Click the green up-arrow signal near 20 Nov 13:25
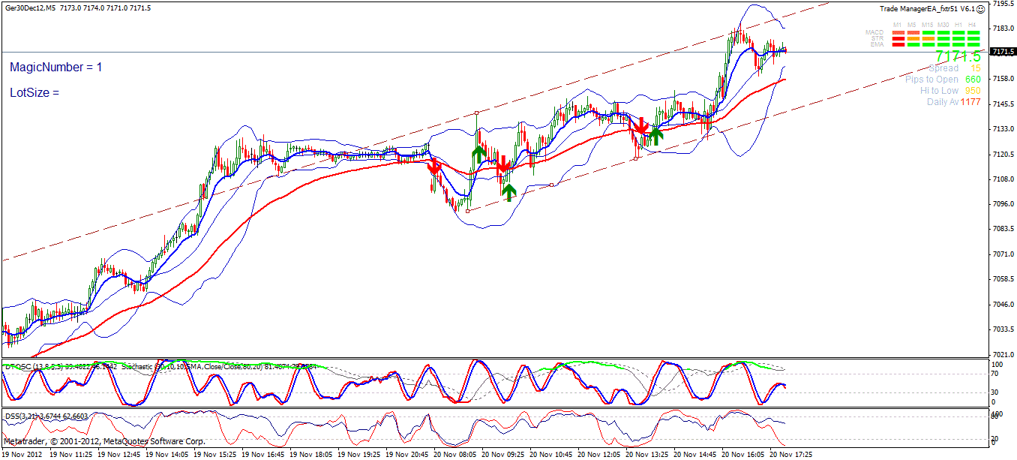The image size is (1017, 460). click(655, 137)
